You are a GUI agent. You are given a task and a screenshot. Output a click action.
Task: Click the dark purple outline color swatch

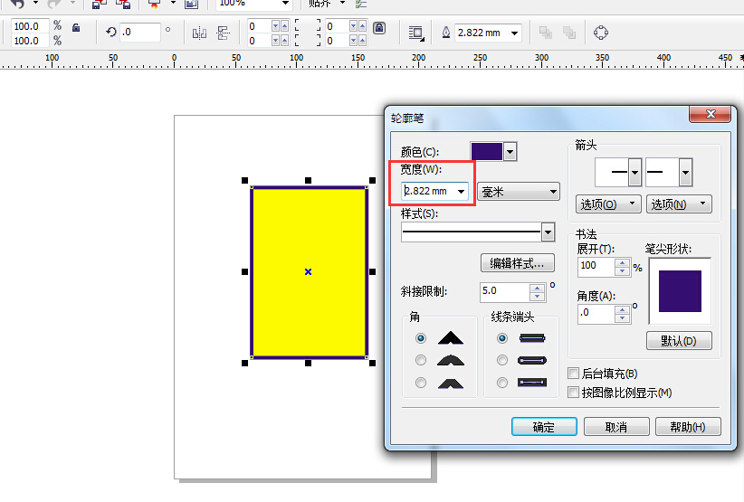pyautogui.click(x=487, y=152)
